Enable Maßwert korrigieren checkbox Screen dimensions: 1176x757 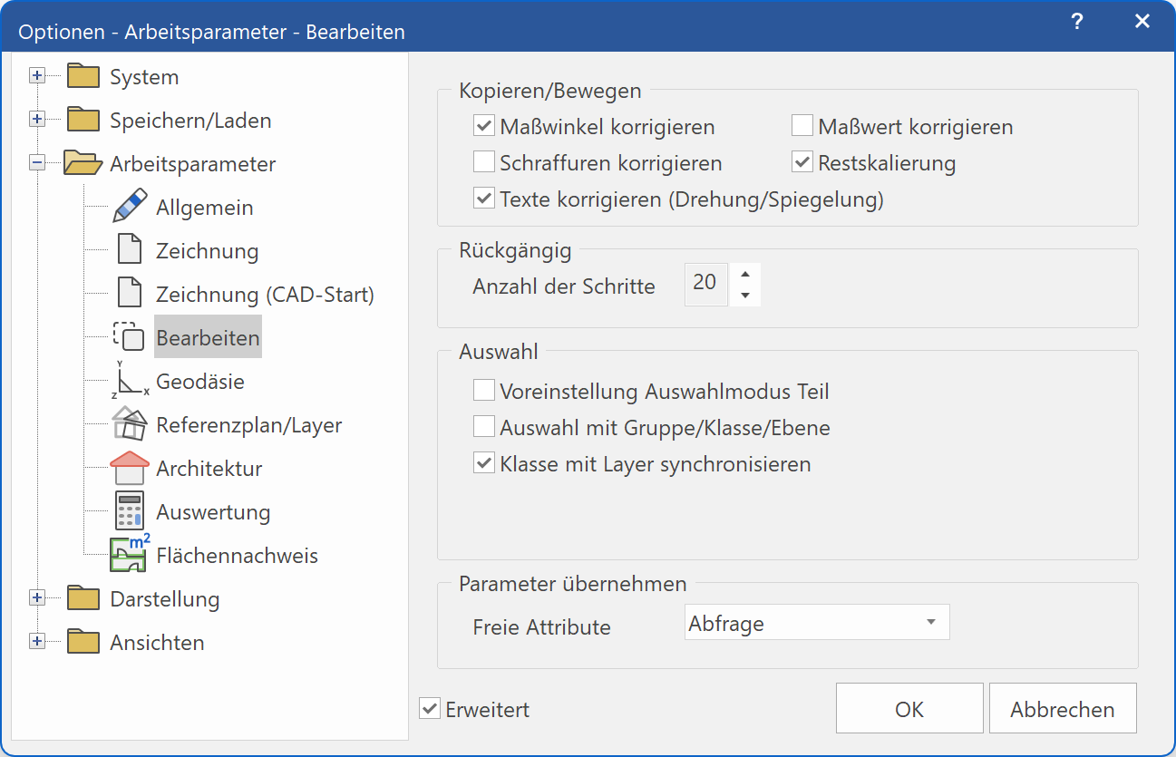pyautogui.click(x=802, y=127)
